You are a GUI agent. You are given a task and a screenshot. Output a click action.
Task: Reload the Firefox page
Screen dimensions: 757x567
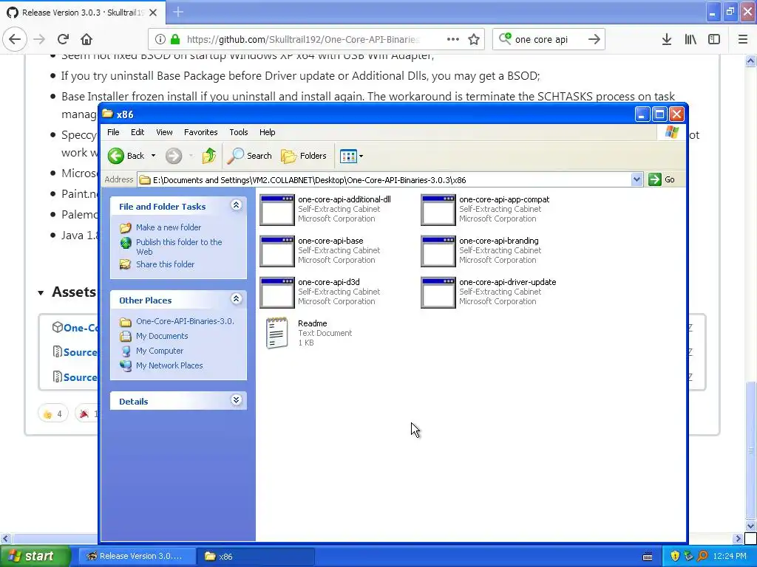[x=63, y=39]
